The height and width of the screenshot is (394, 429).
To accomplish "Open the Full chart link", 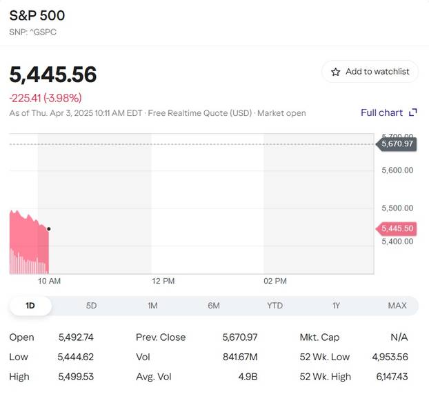I will click(382, 112).
